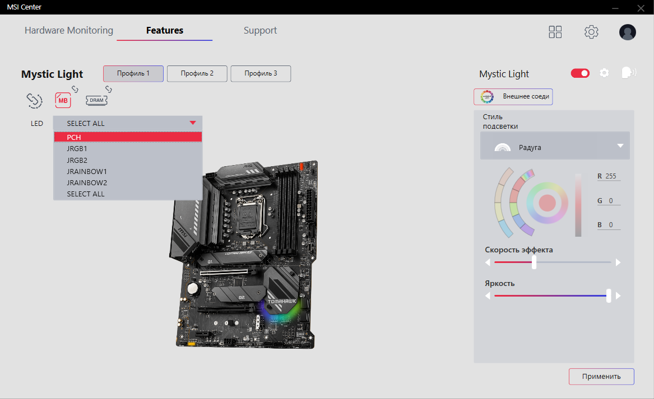Choose JRAINBOW1 from LED list
The image size is (654, 399).
click(128, 171)
